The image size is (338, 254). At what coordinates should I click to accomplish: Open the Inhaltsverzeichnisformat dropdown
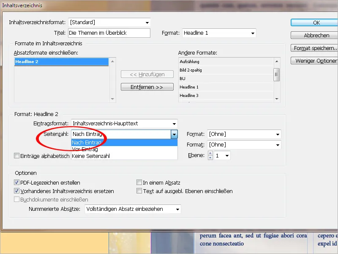(x=147, y=22)
